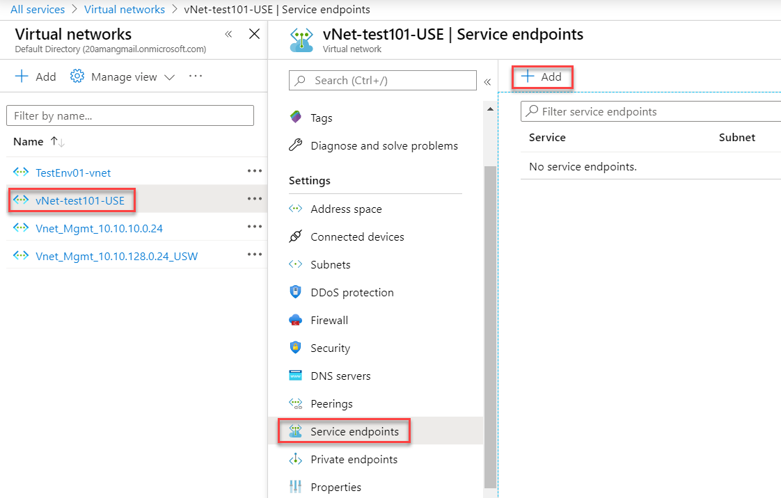Click the Service column header
The width and height of the screenshot is (781, 498).
point(547,137)
